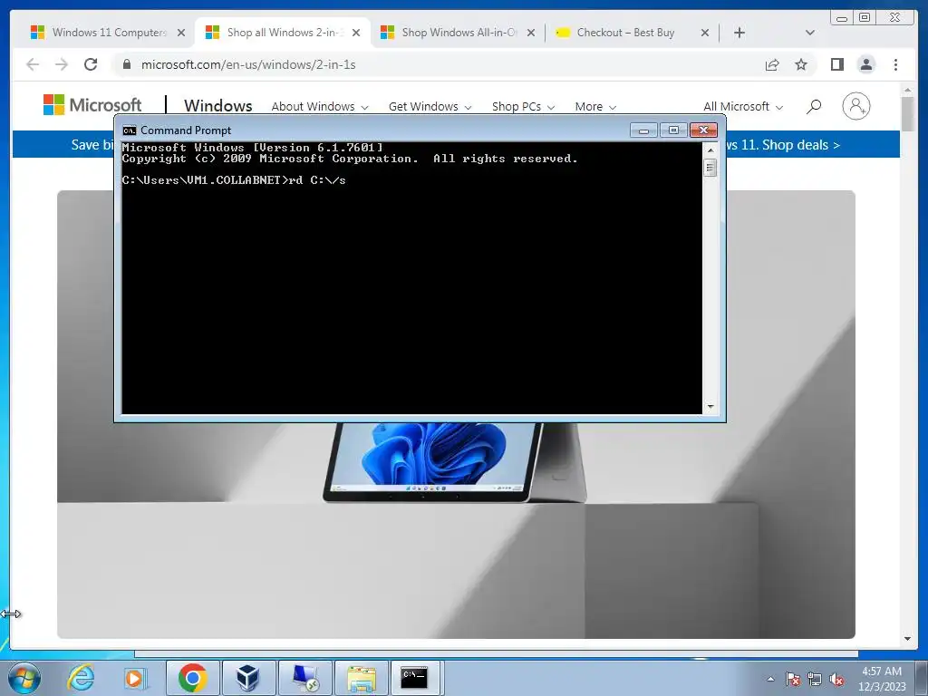Expand the Get Windows menu
The width and height of the screenshot is (928, 696).
point(430,107)
